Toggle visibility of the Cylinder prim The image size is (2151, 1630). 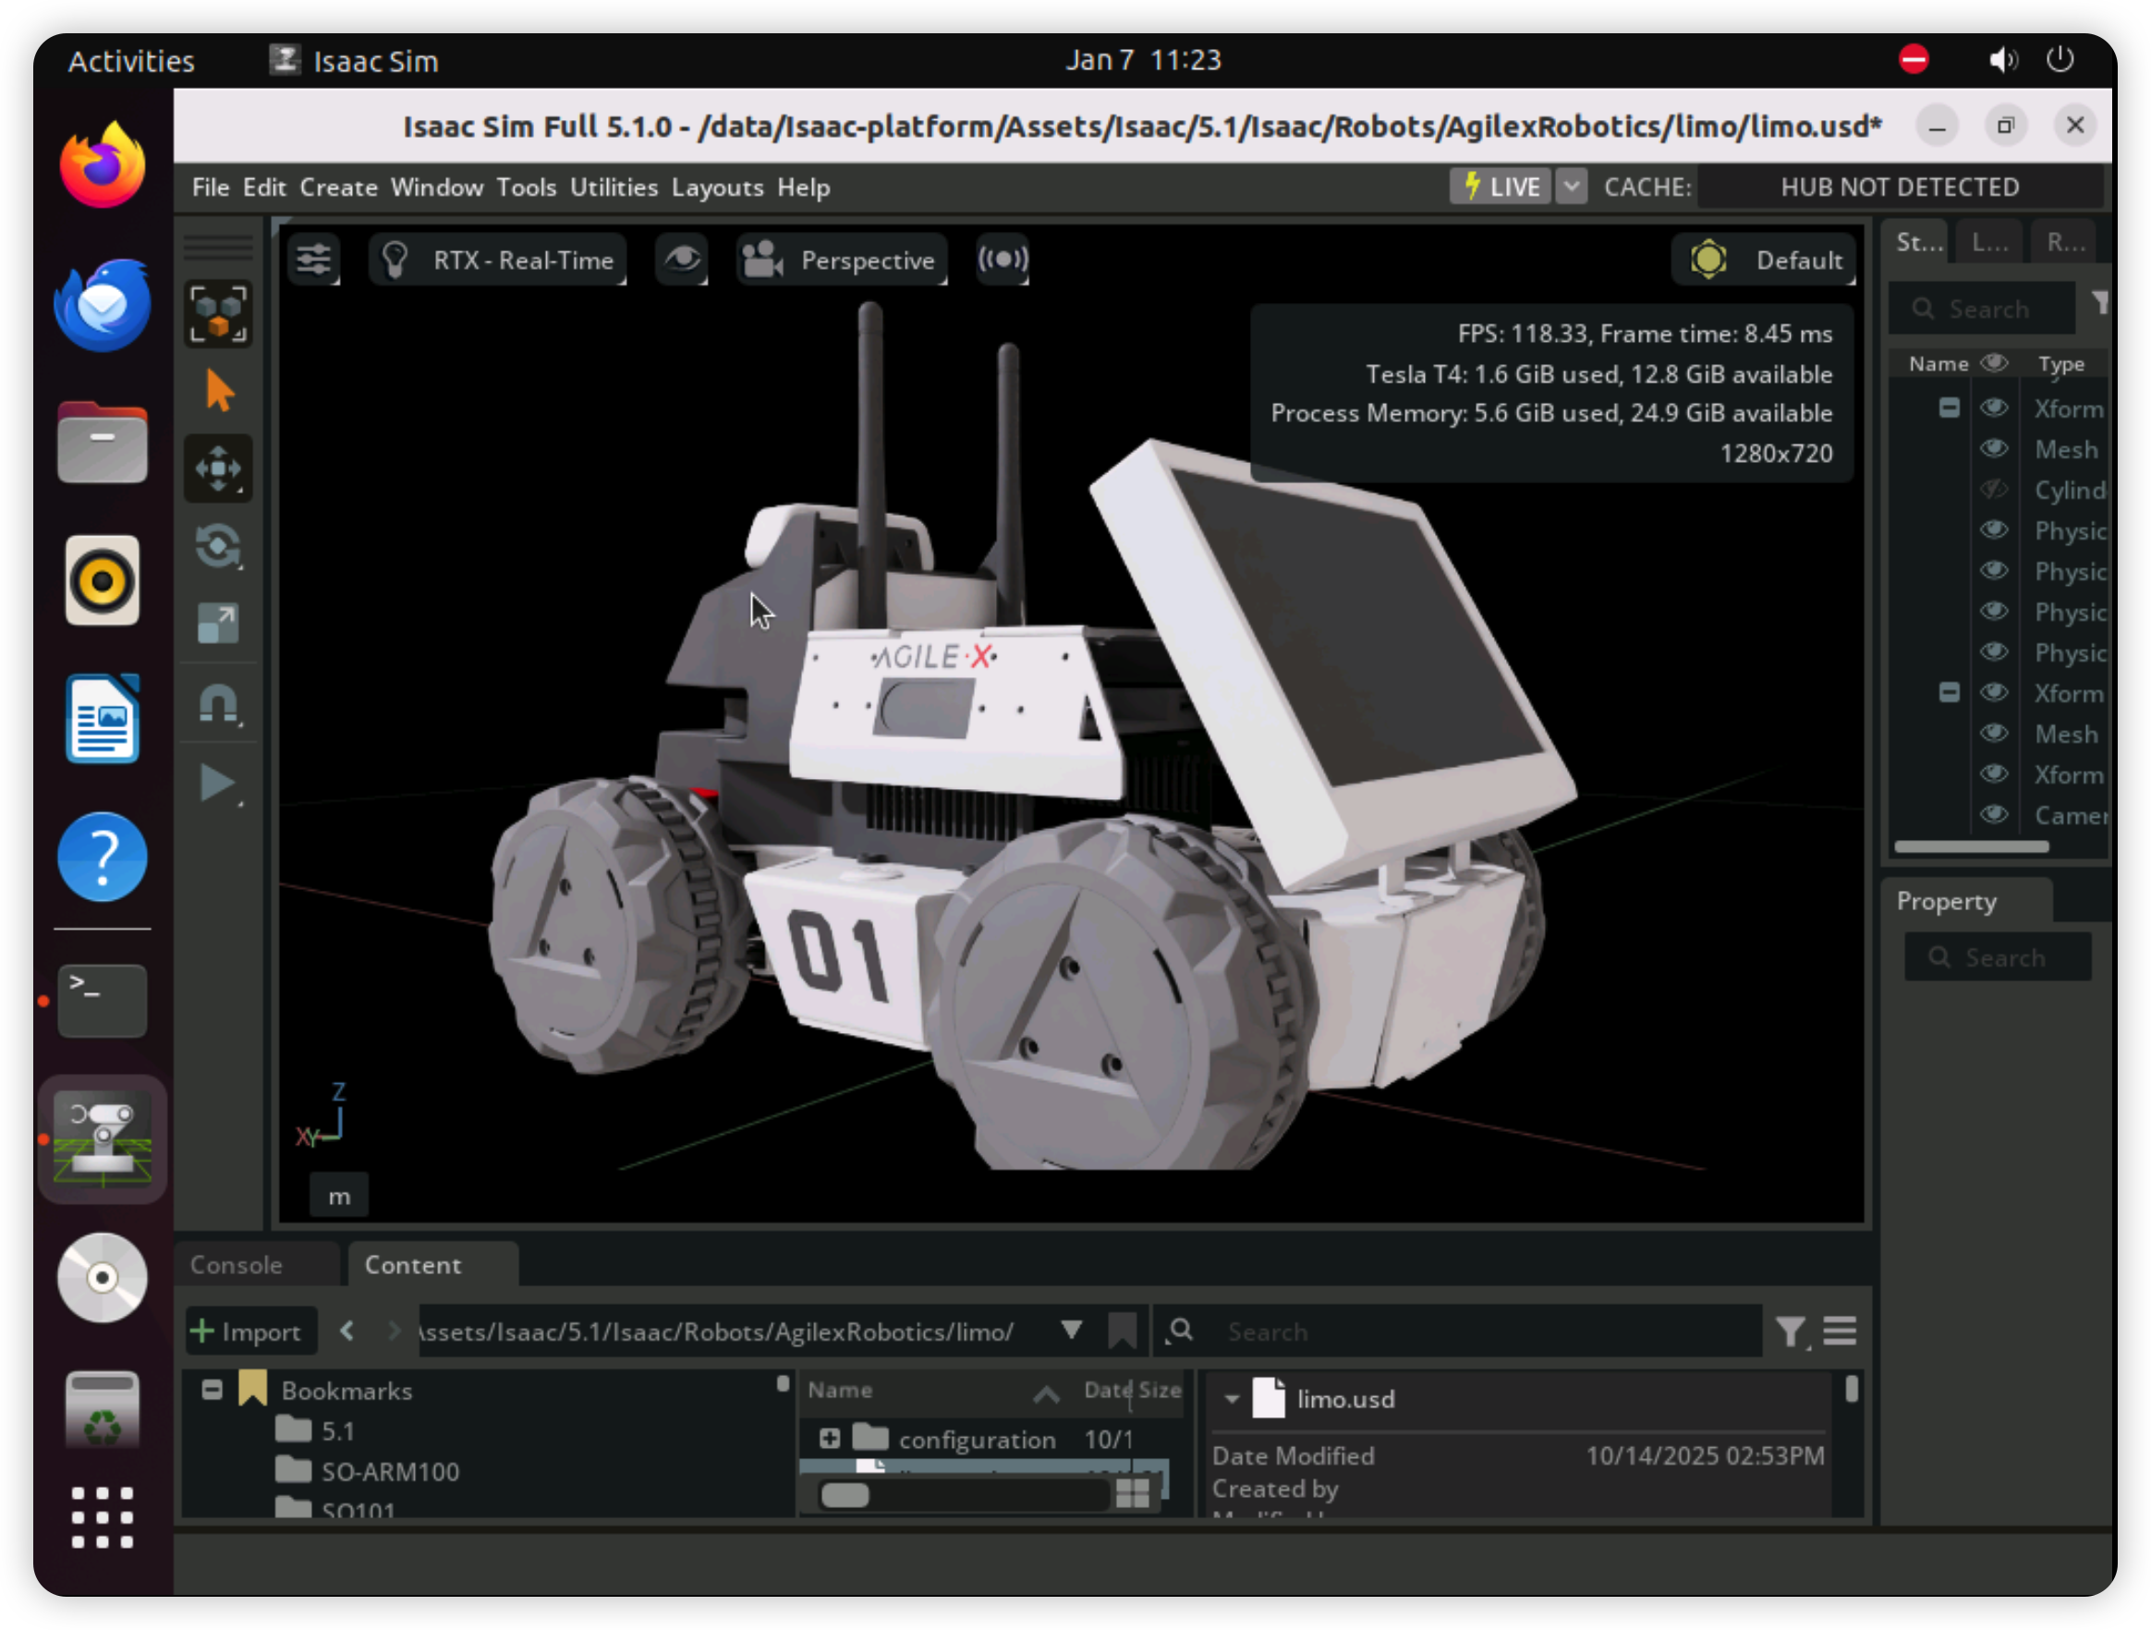(x=1994, y=490)
